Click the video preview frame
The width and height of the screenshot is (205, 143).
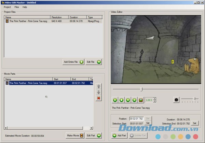[156, 49]
